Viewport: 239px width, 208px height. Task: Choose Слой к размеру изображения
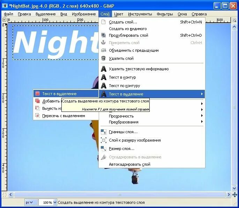[x=152, y=140]
